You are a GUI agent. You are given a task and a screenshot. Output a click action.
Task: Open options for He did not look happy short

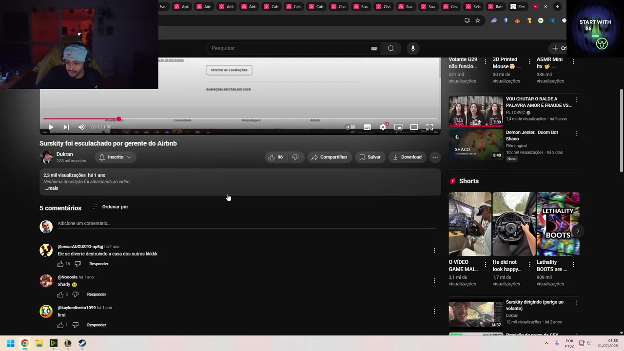coord(529,265)
